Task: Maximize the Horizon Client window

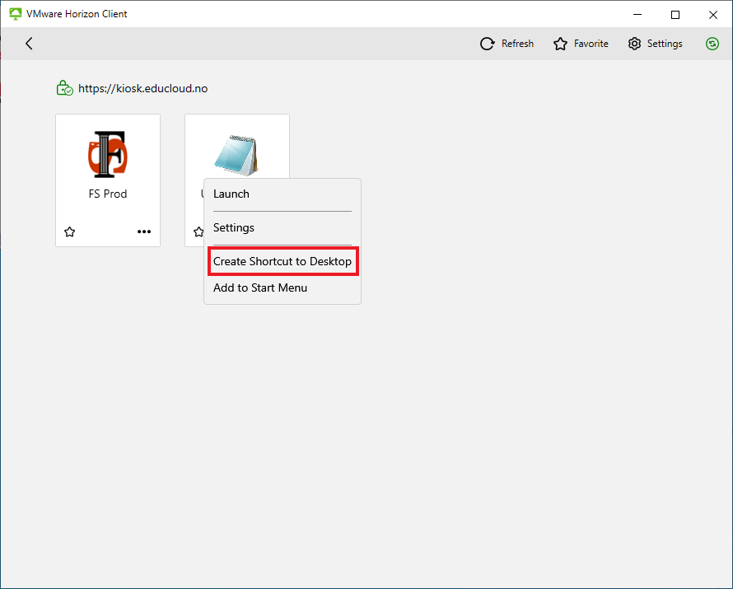Action: [x=675, y=15]
